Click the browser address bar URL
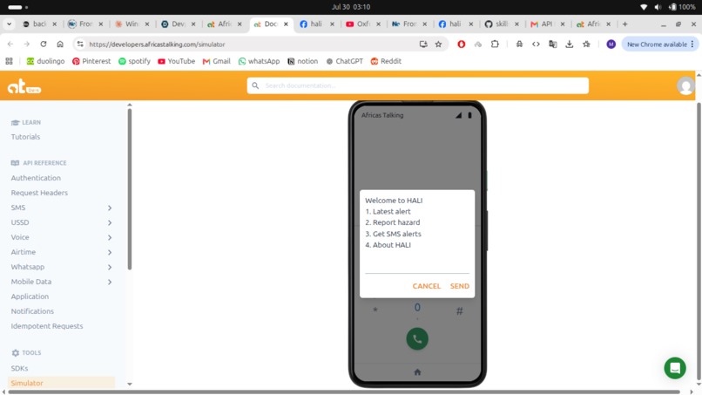 (x=157, y=44)
